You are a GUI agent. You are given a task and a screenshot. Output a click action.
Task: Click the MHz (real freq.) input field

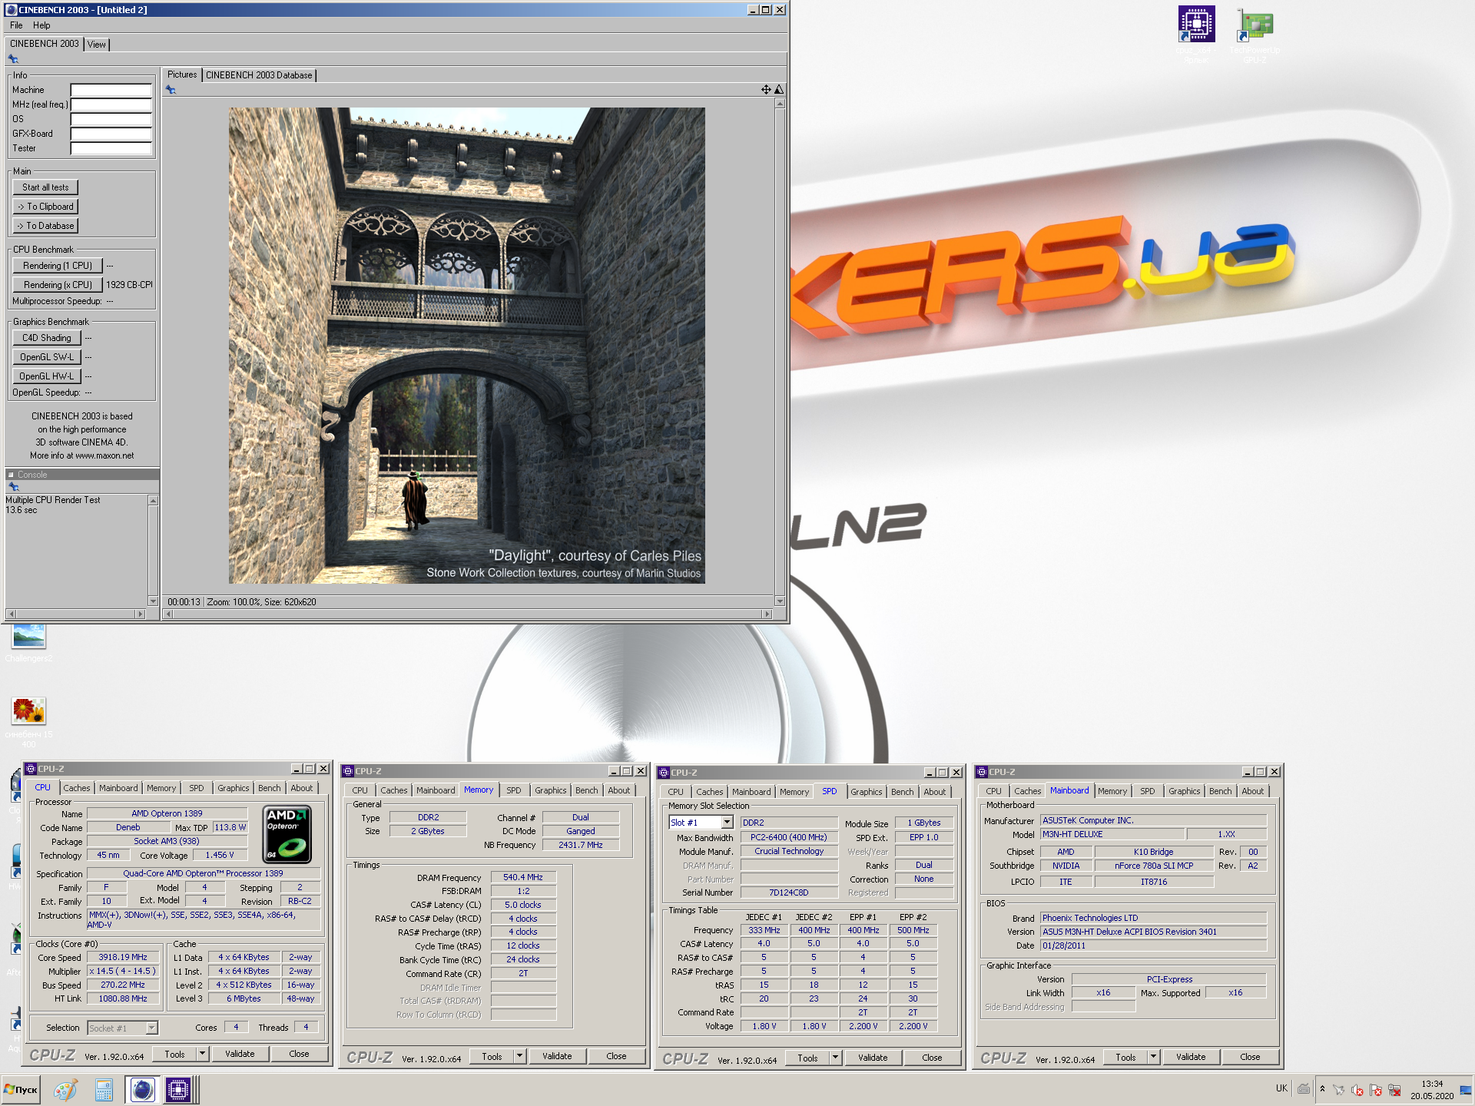point(111,104)
